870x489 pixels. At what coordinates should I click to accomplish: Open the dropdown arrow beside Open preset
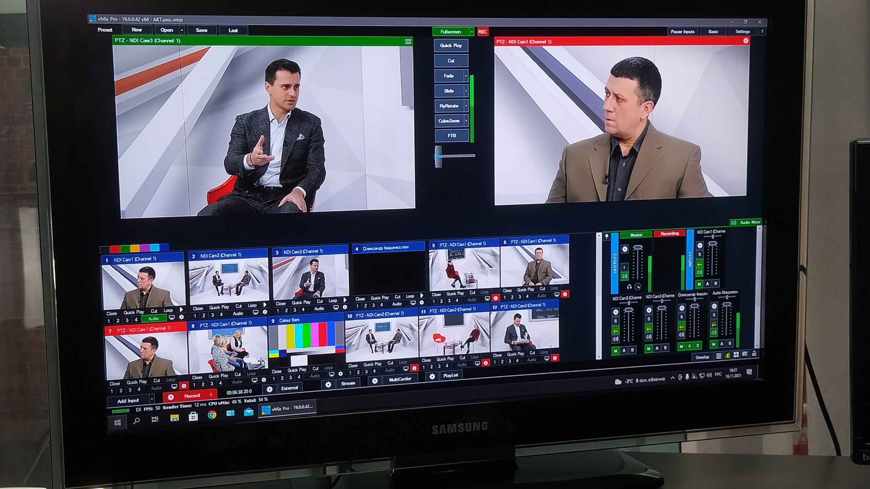click(182, 30)
